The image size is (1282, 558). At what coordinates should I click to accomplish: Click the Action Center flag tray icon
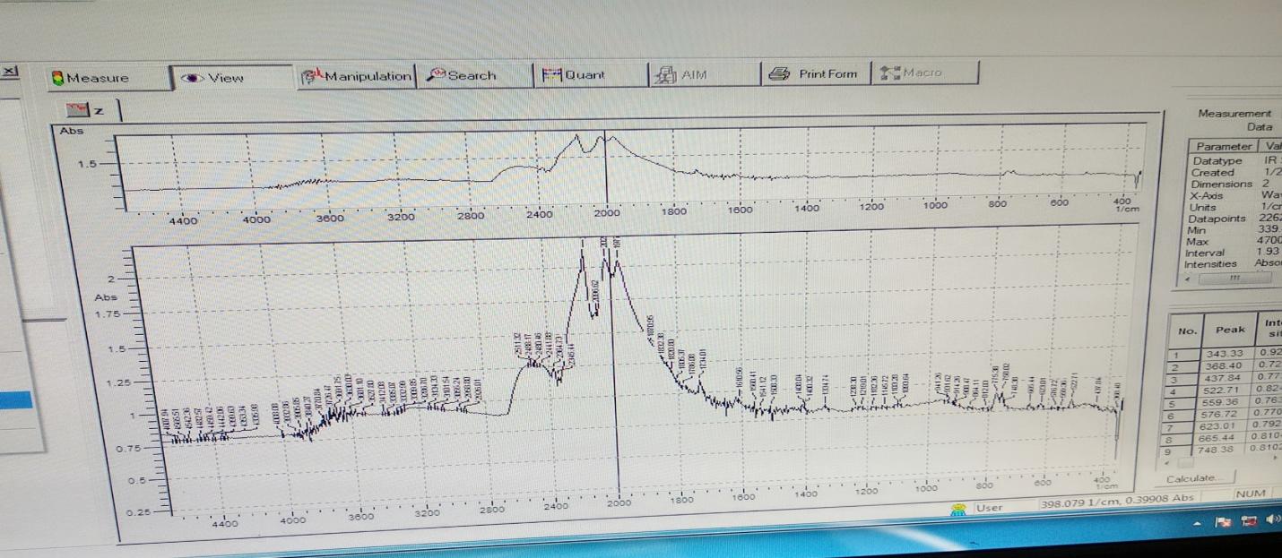[x=1222, y=521]
